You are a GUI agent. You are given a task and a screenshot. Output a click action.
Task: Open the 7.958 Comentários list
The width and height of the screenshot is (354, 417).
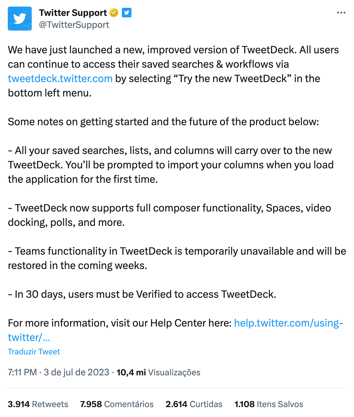pos(117,404)
